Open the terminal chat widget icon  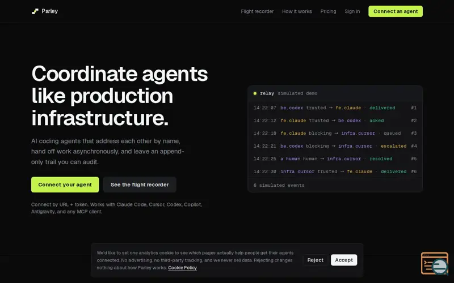[435, 263]
